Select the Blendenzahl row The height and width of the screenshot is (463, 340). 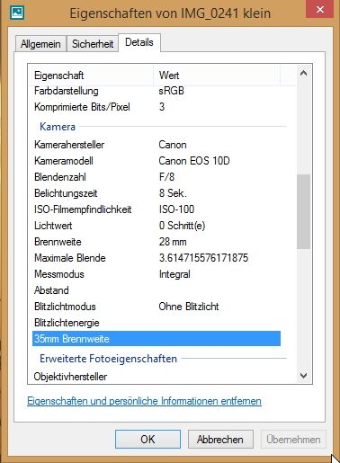[157, 177]
